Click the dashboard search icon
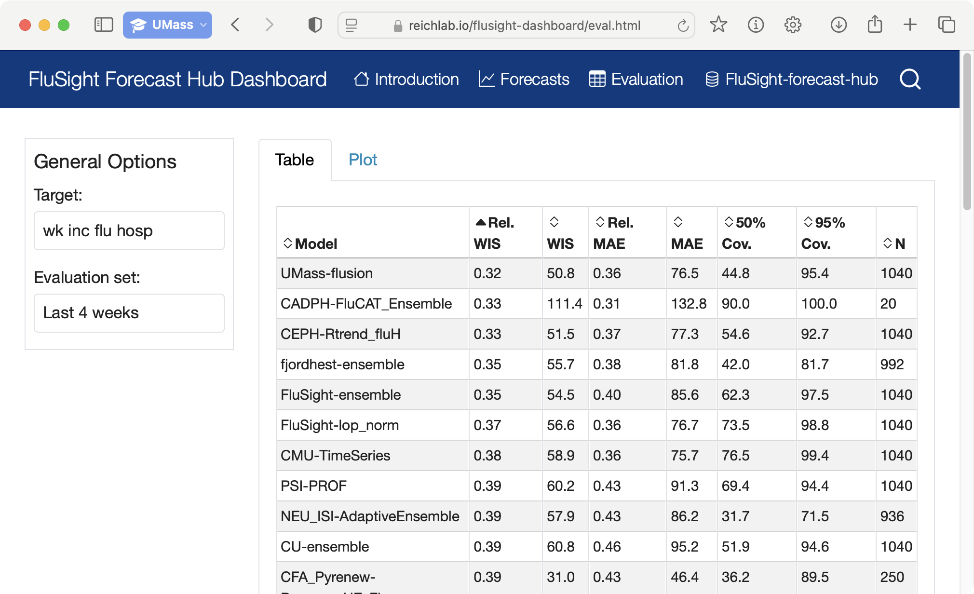Image resolution: width=974 pixels, height=594 pixels. [910, 79]
